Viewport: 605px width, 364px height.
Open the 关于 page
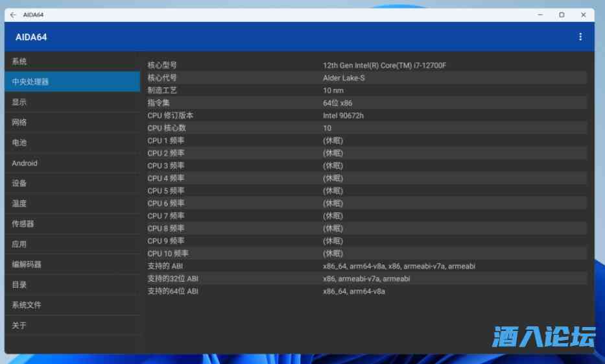click(x=72, y=325)
